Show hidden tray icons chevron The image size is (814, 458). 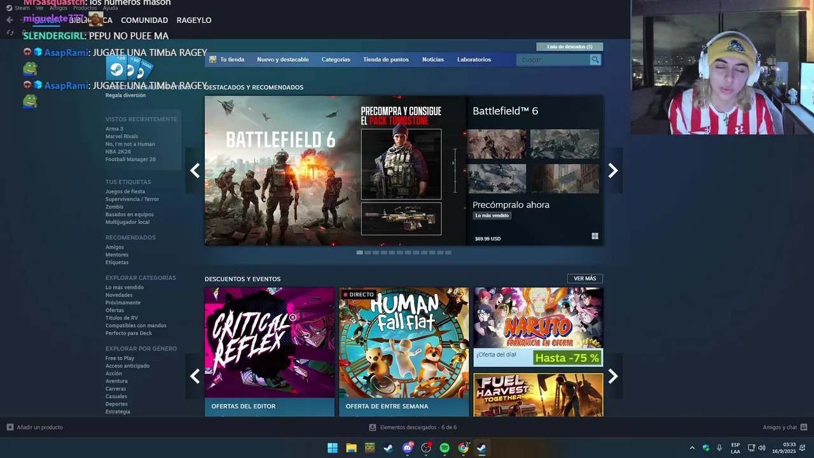tap(692, 448)
